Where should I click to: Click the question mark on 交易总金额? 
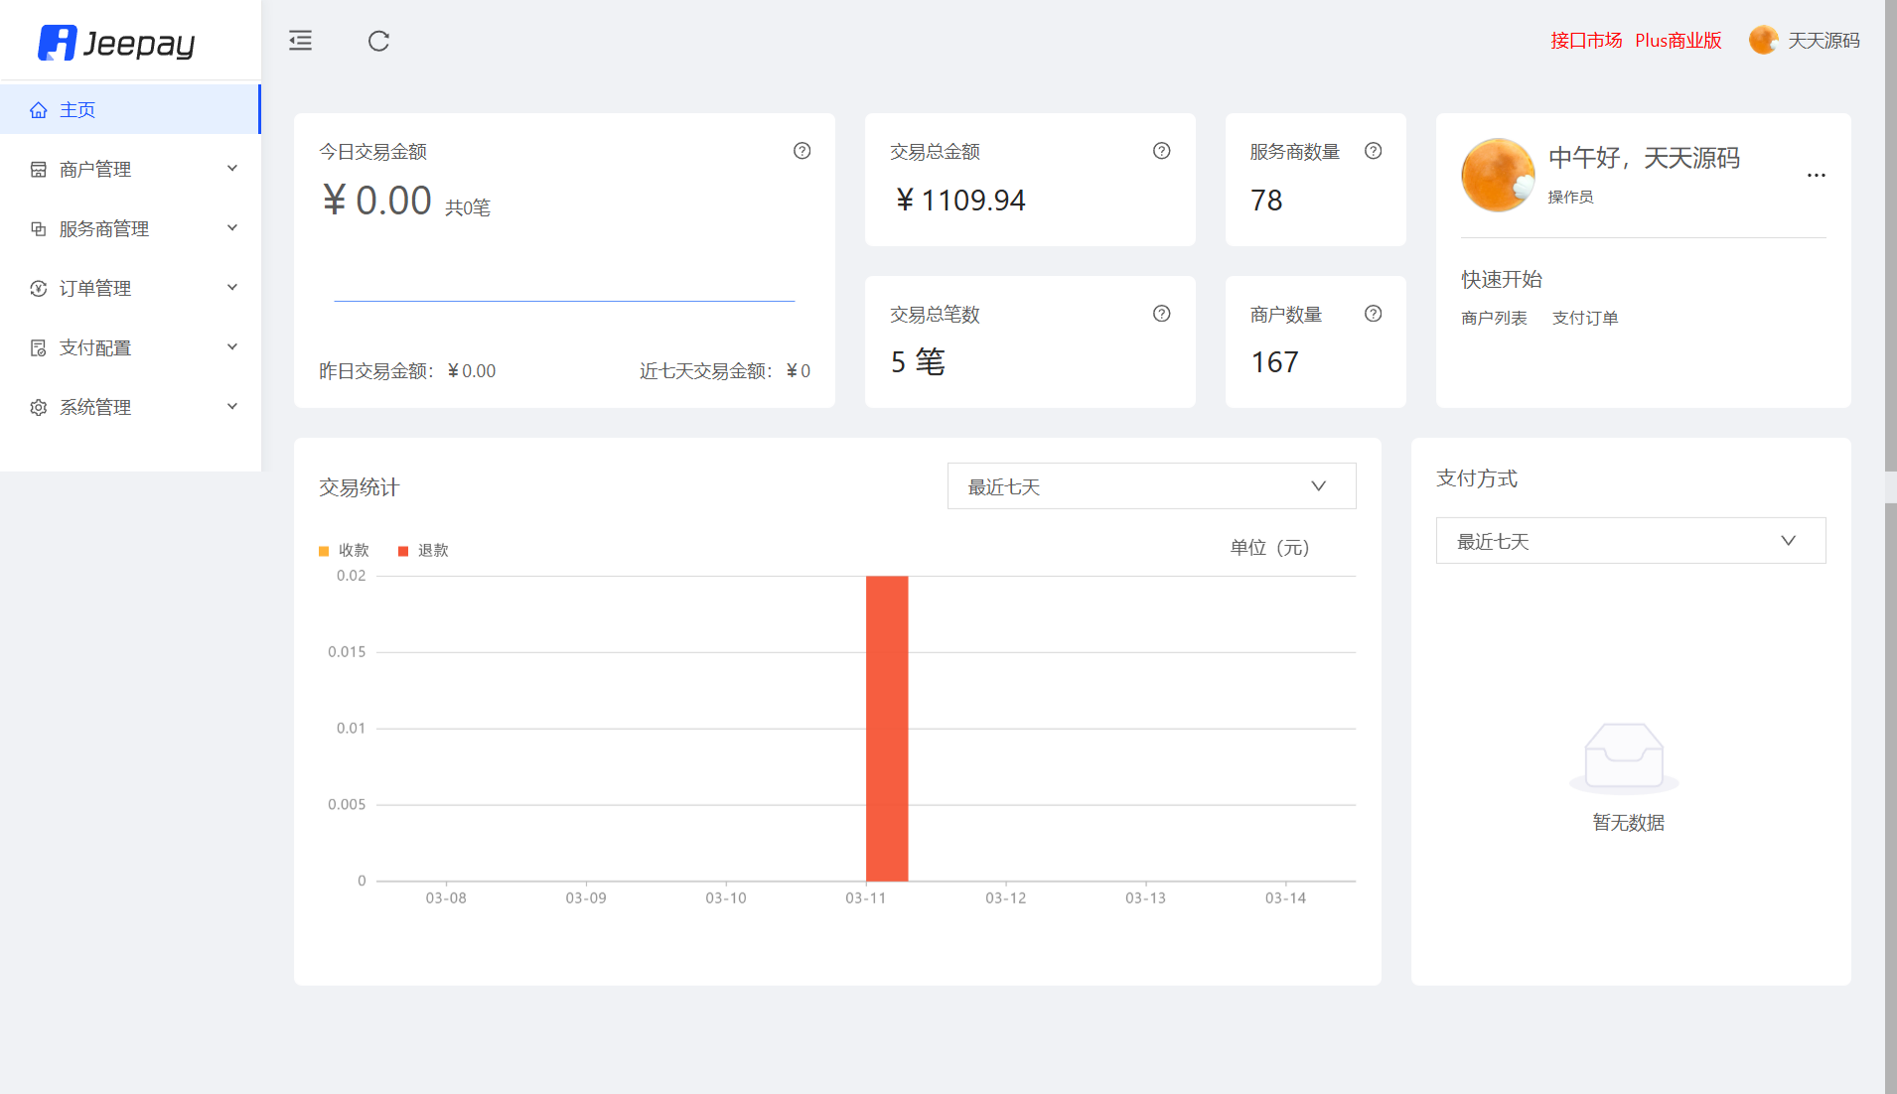click(x=1161, y=151)
